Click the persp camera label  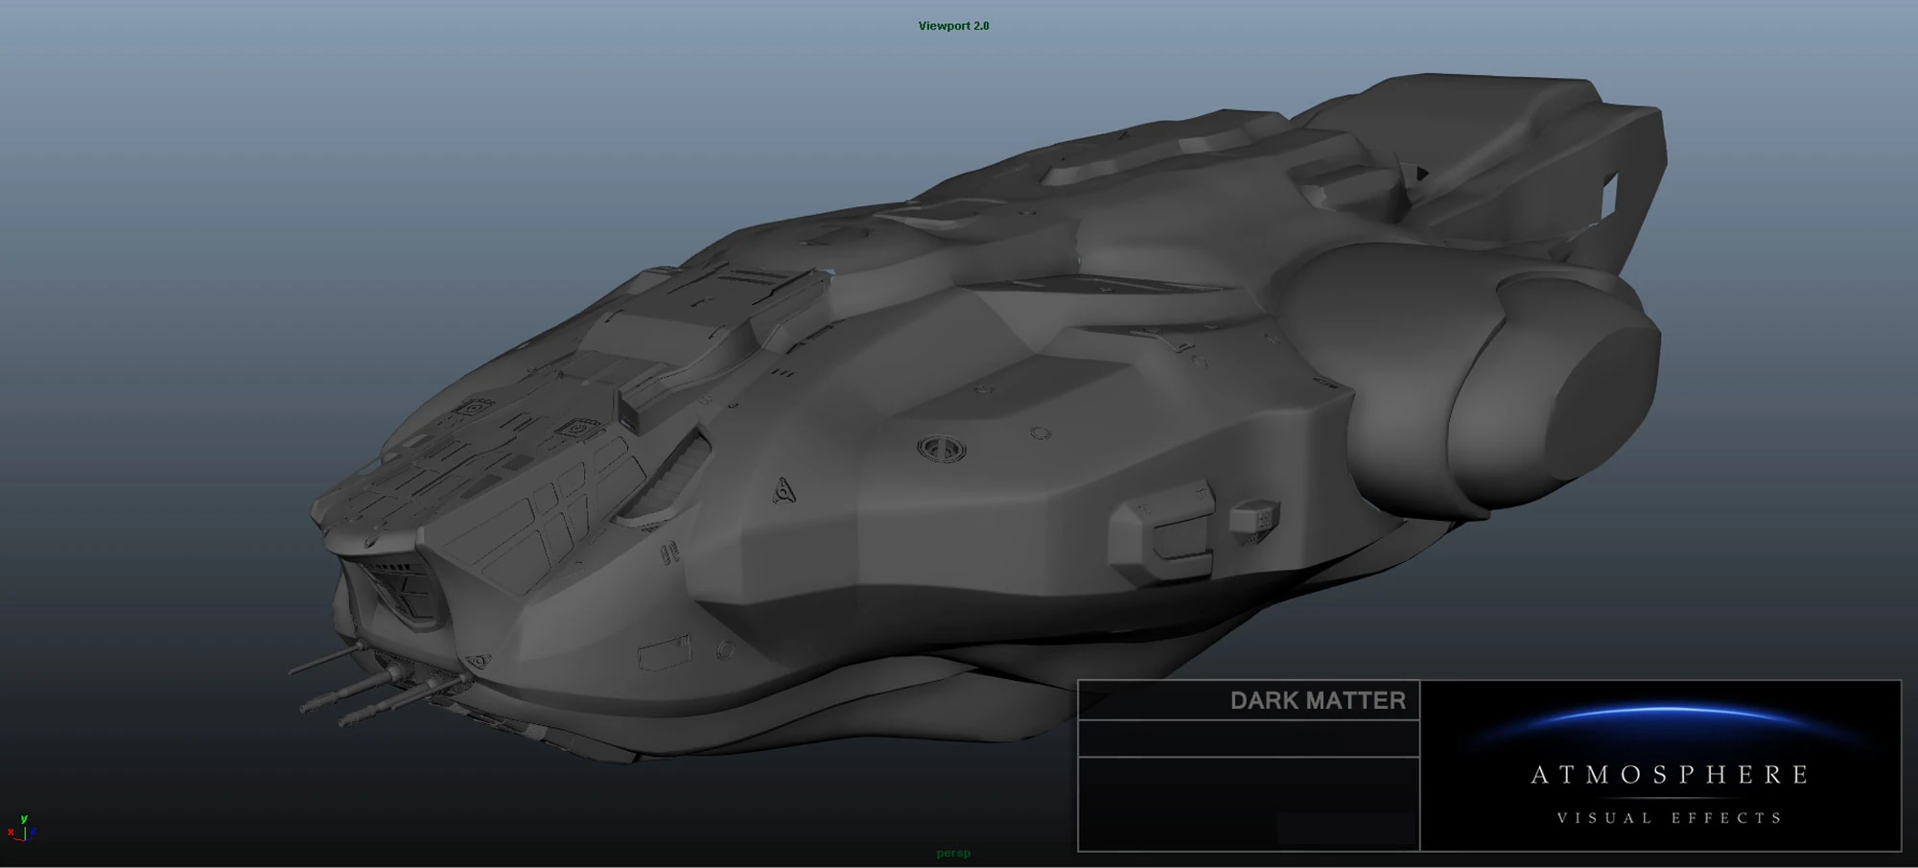[952, 851]
